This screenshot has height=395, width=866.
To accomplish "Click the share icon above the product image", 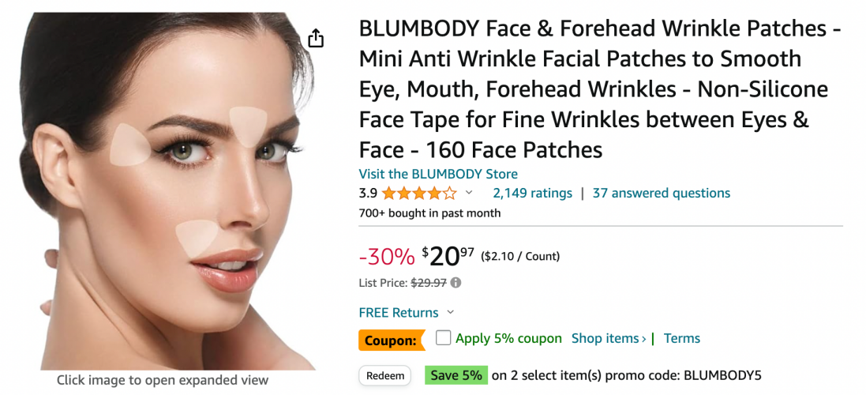I will click(x=315, y=38).
